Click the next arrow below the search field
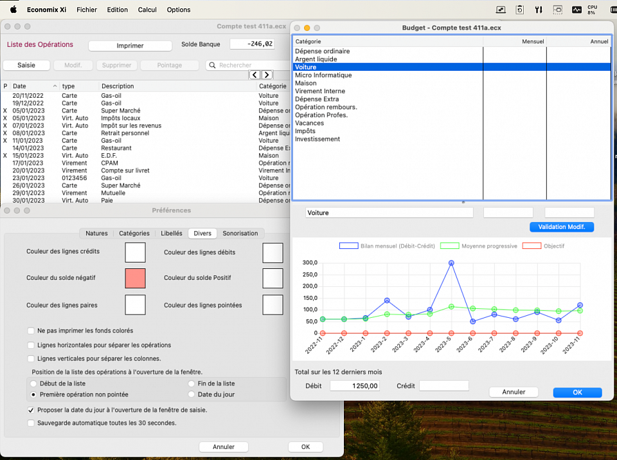The height and width of the screenshot is (460, 617). coord(267,75)
